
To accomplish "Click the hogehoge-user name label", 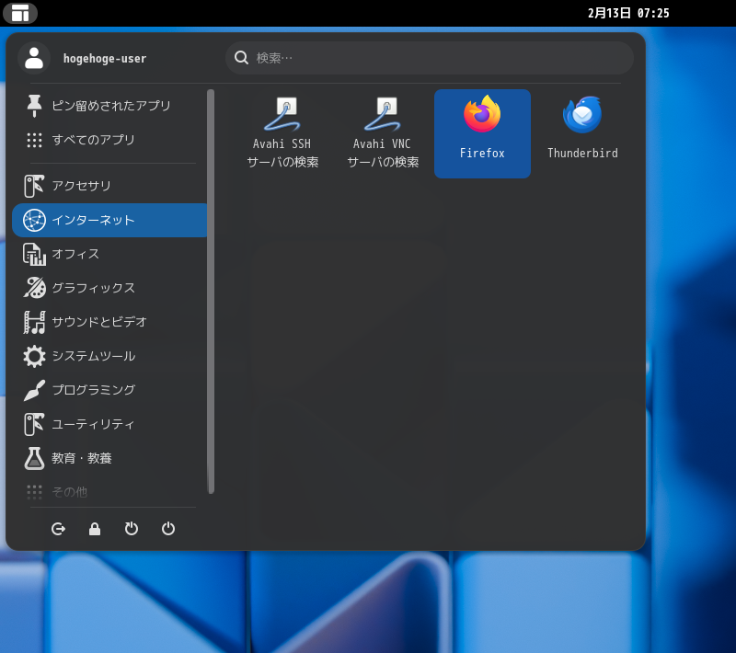I will 105,59.
